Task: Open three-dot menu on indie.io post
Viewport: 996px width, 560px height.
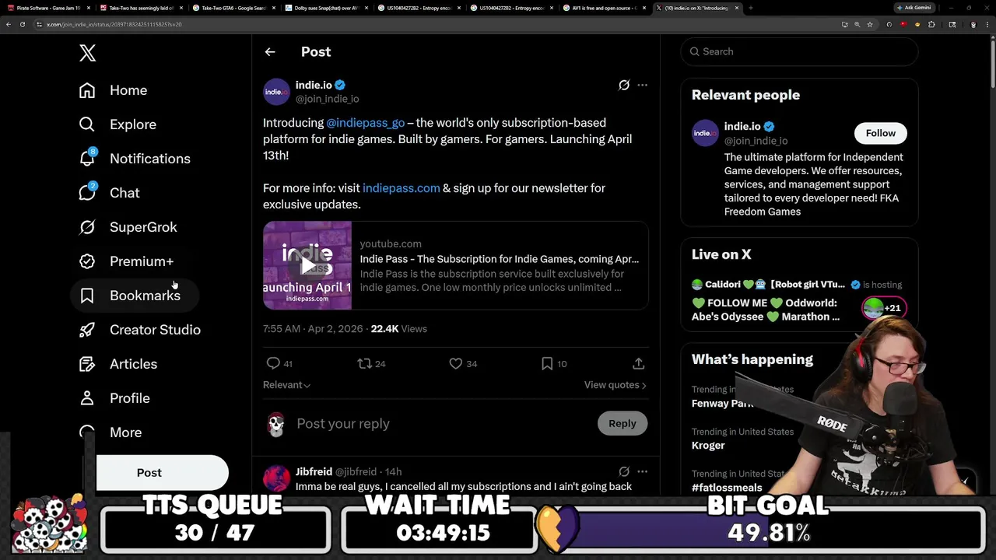Action: [x=642, y=85]
